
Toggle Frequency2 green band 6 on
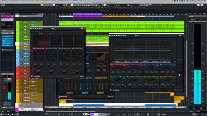pos(128,76)
